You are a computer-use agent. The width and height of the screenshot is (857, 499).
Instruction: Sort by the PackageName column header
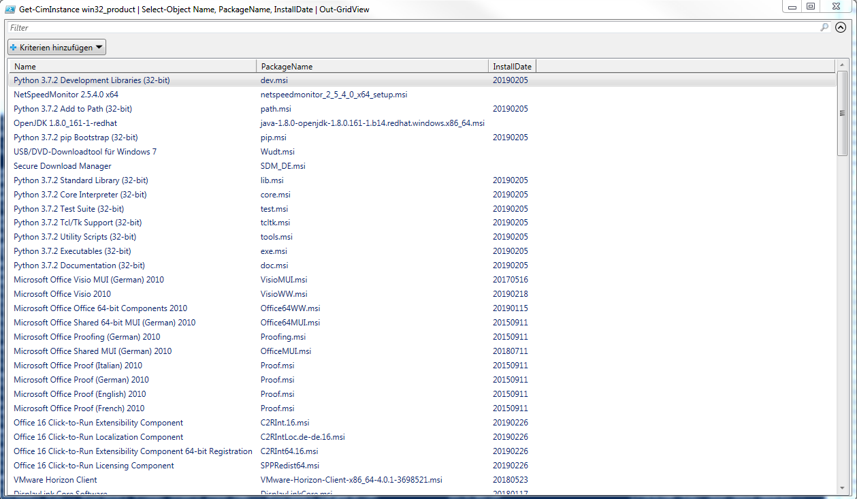(372, 66)
